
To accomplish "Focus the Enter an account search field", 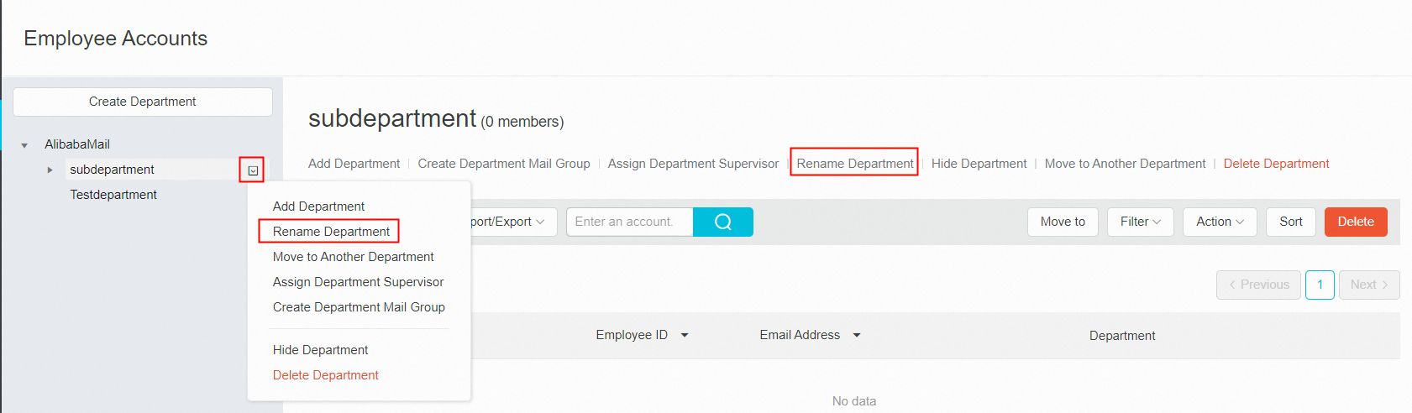I will 629,222.
